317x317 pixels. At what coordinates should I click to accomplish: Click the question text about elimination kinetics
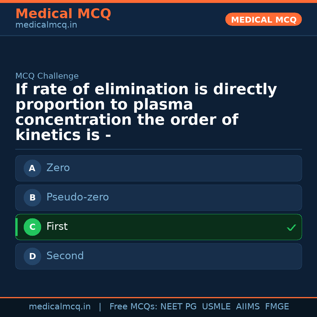coord(146,112)
